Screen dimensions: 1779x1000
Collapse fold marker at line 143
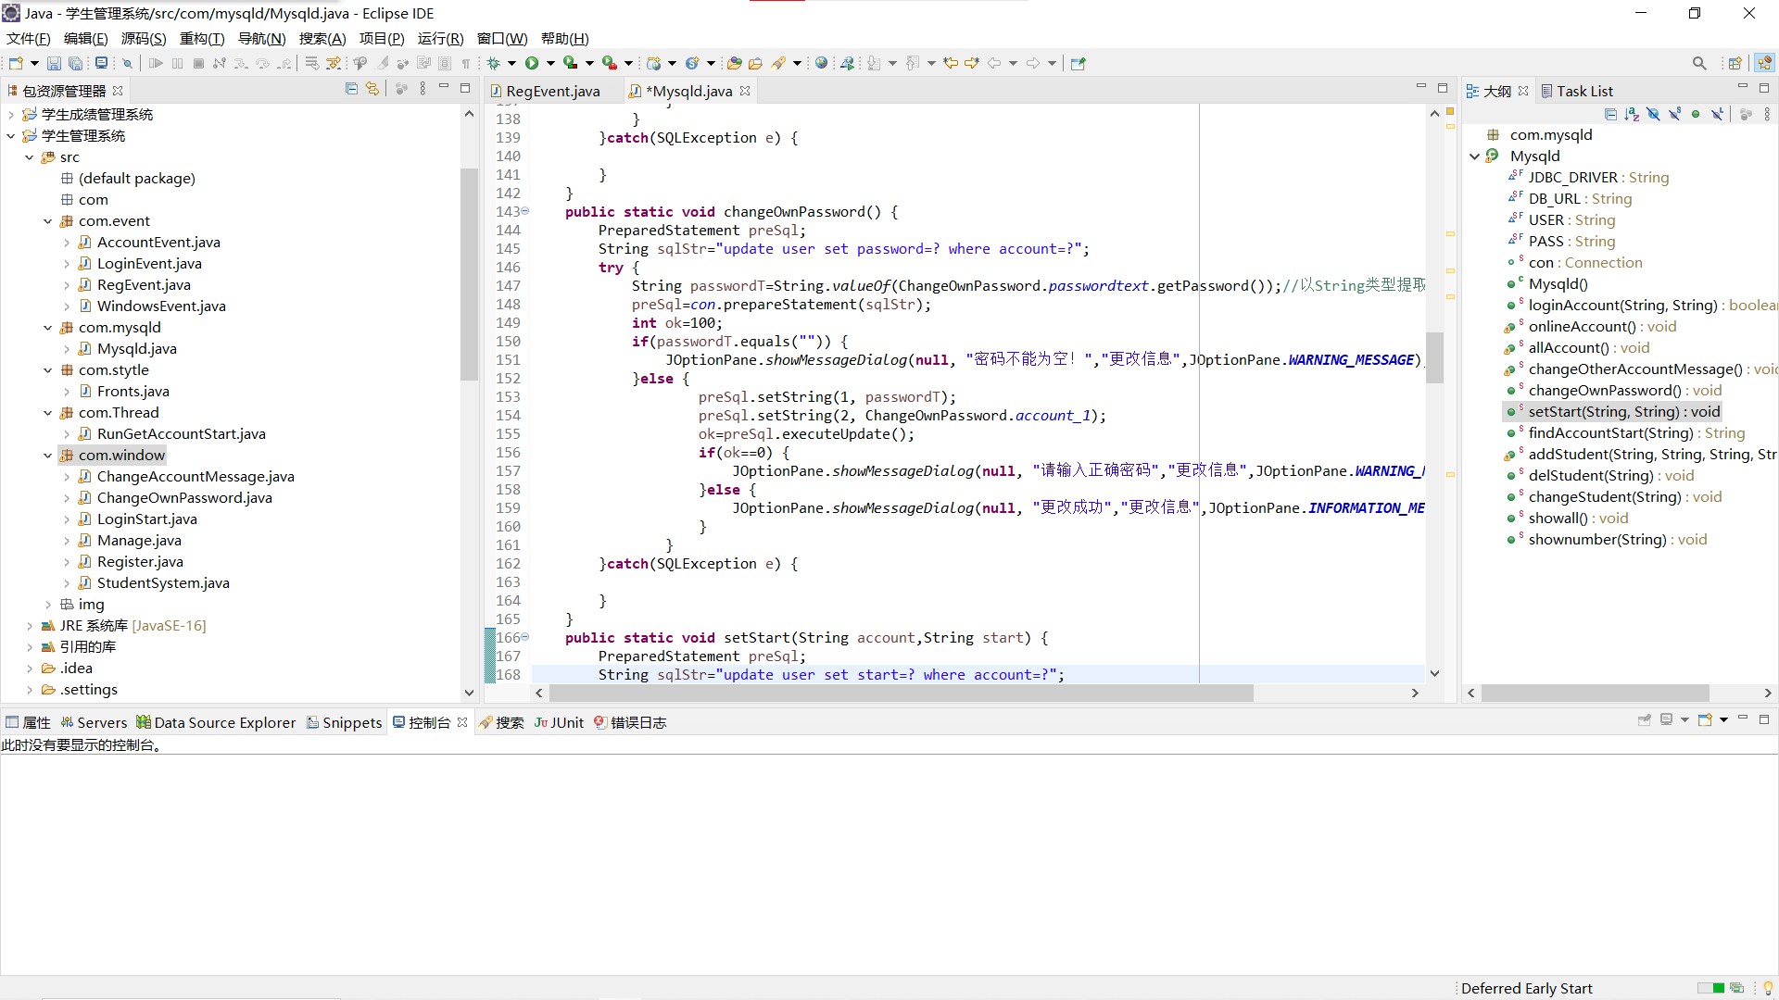[x=525, y=211]
